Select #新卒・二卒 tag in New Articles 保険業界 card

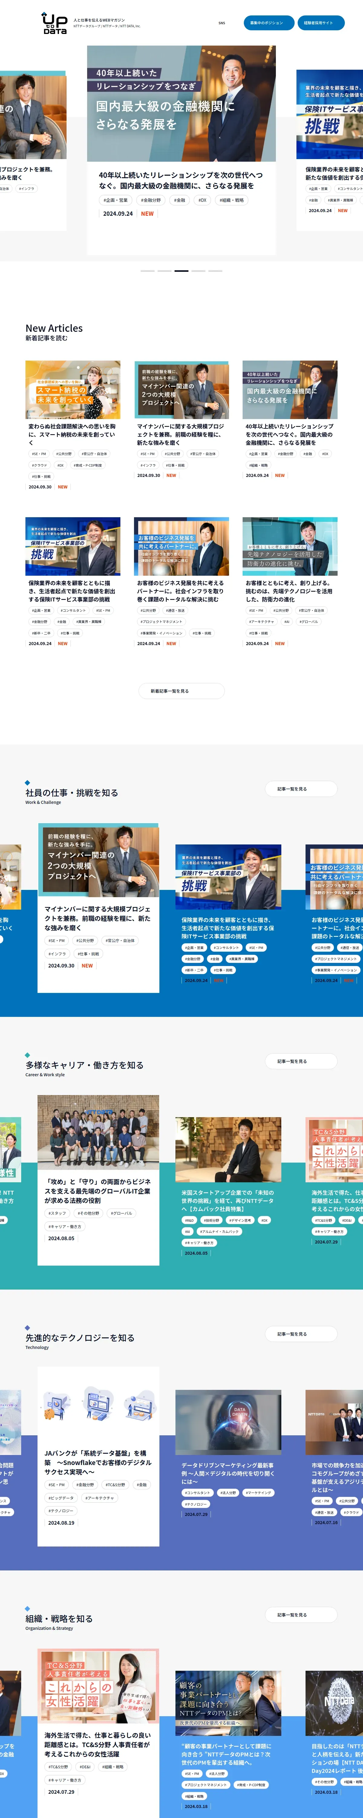pos(41,633)
